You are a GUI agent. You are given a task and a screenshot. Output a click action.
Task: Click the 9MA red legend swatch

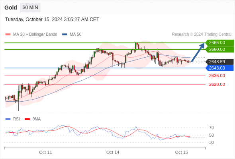coord(27,119)
